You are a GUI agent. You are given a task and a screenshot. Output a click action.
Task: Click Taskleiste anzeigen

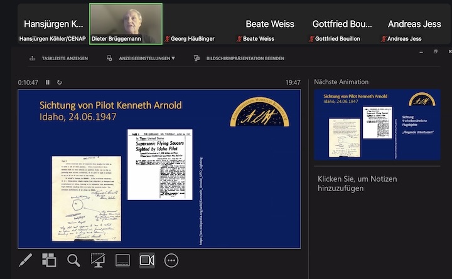pyautogui.click(x=58, y=58)
